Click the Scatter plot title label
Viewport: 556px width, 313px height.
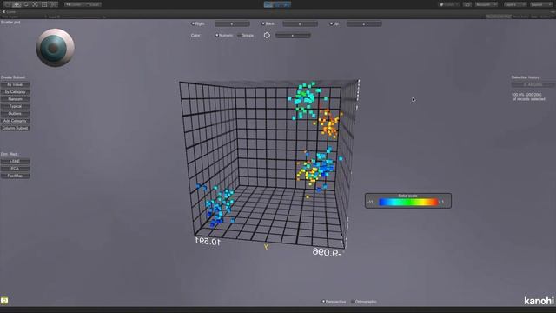[x=10, y=23]
